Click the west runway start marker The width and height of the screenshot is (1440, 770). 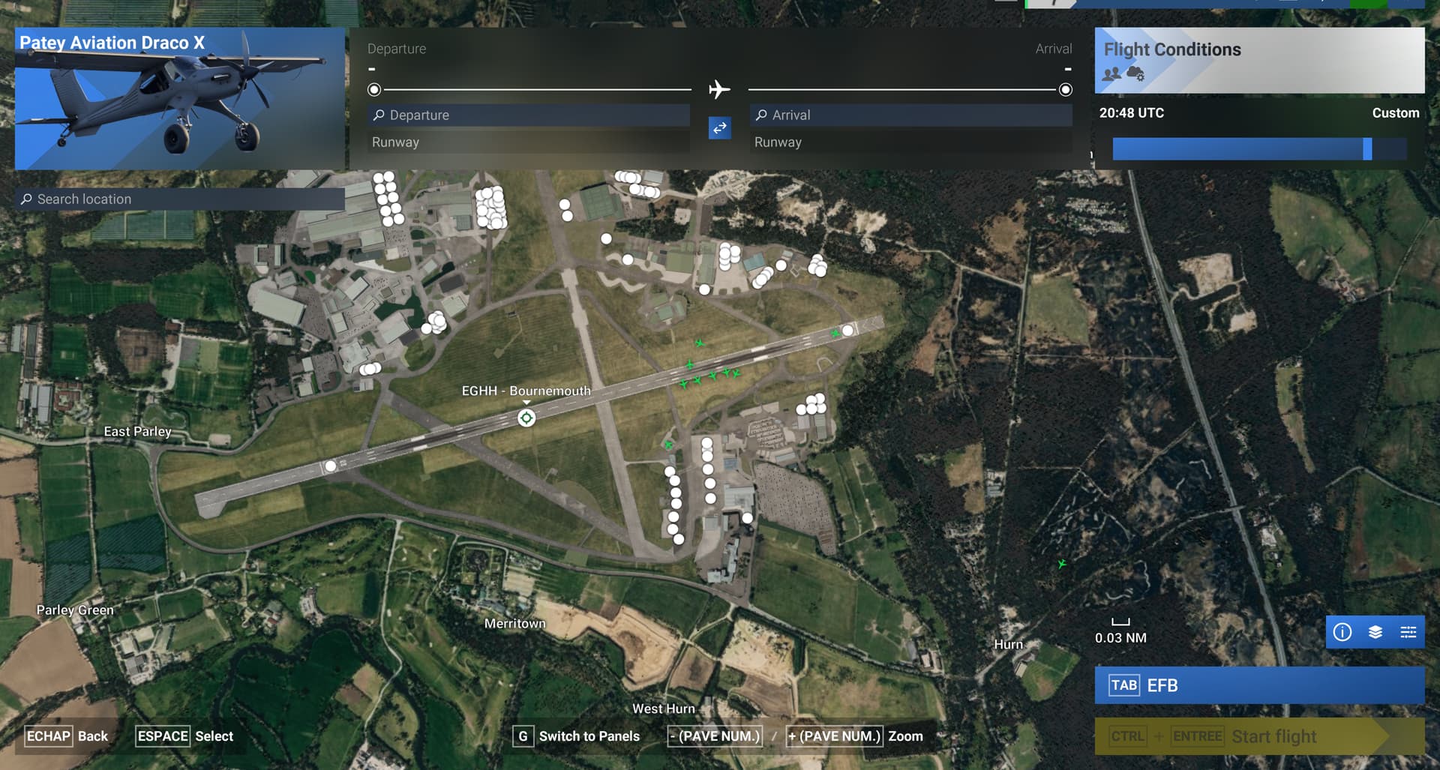(x=330, y=466)
